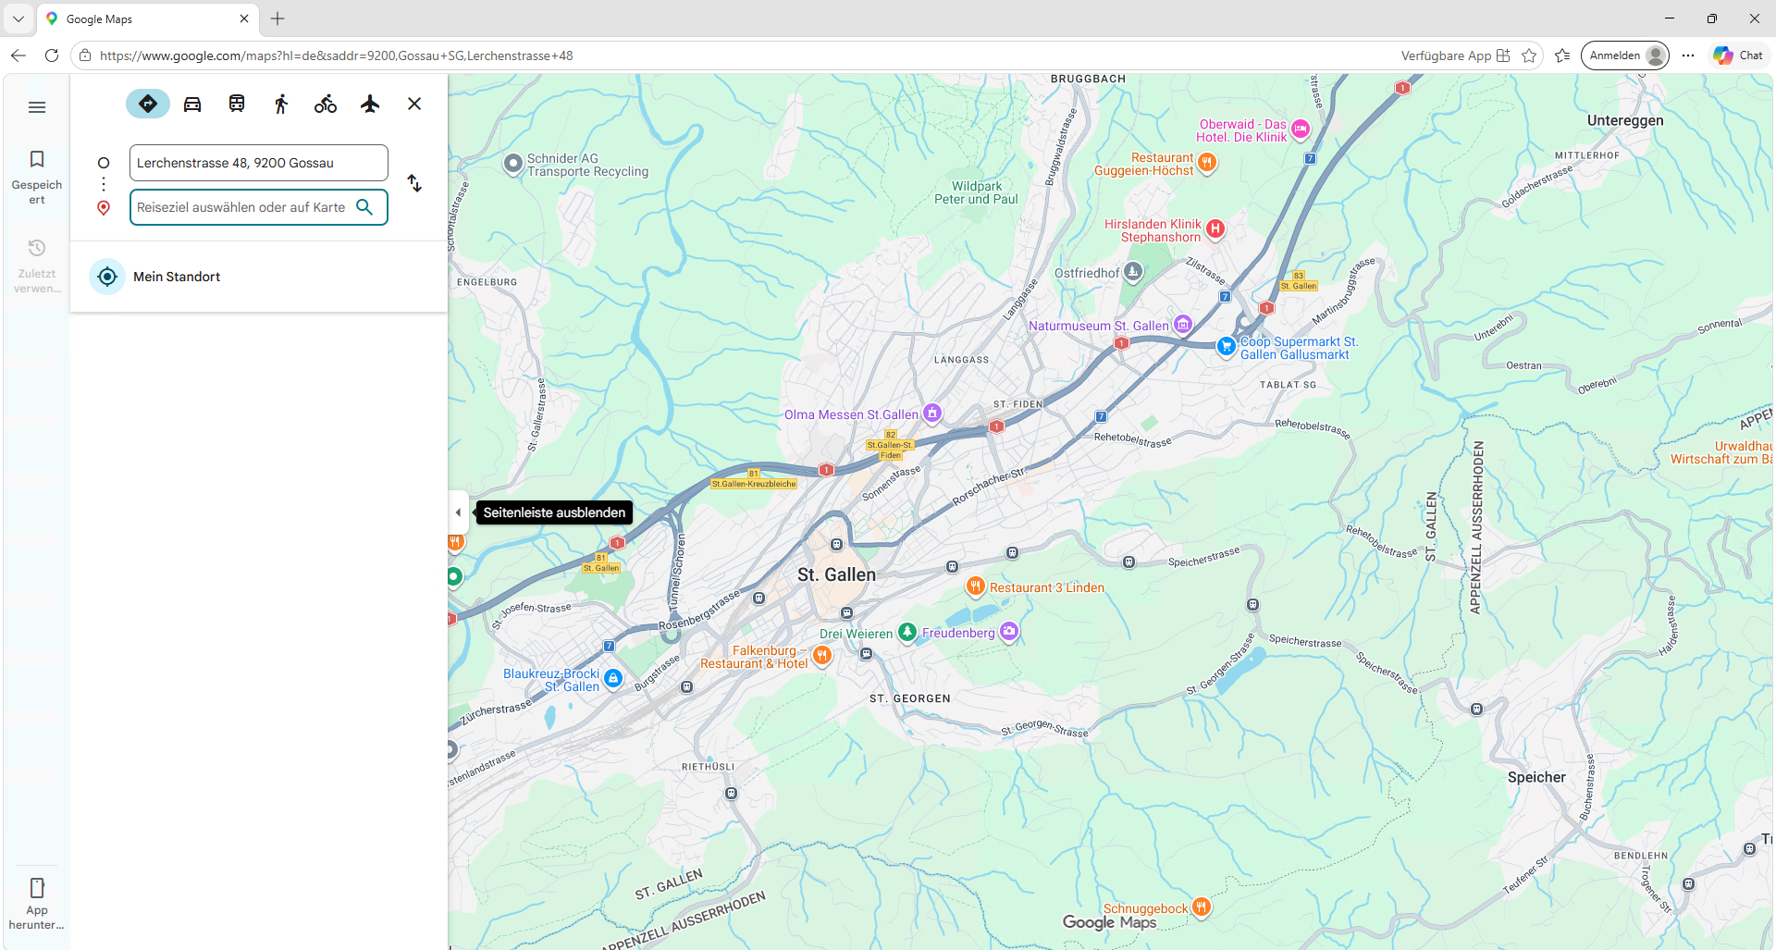This screenshot has width=1776, height=950.
Task: Add this page to favorites
Action: [x=1529, y=56]
